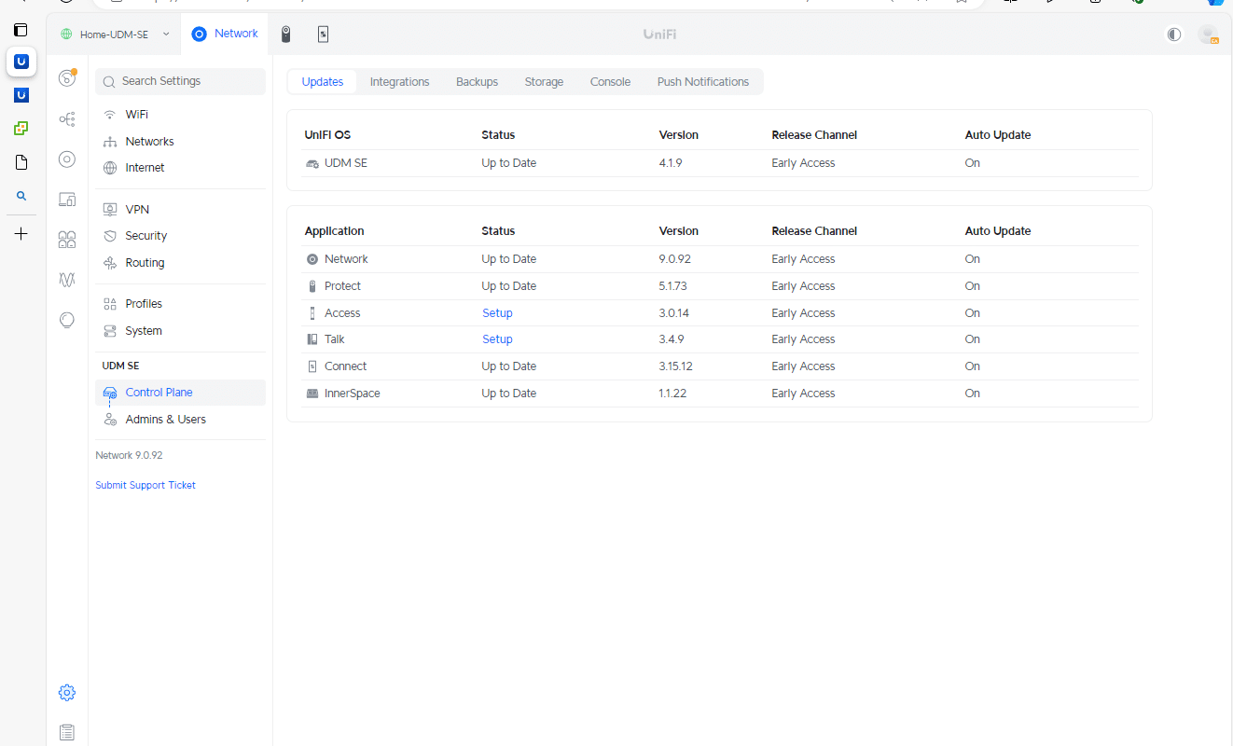The image size is (1233, 746).
Task: Click the magnifier icon in browser sidebar
Action: [21, 196]
